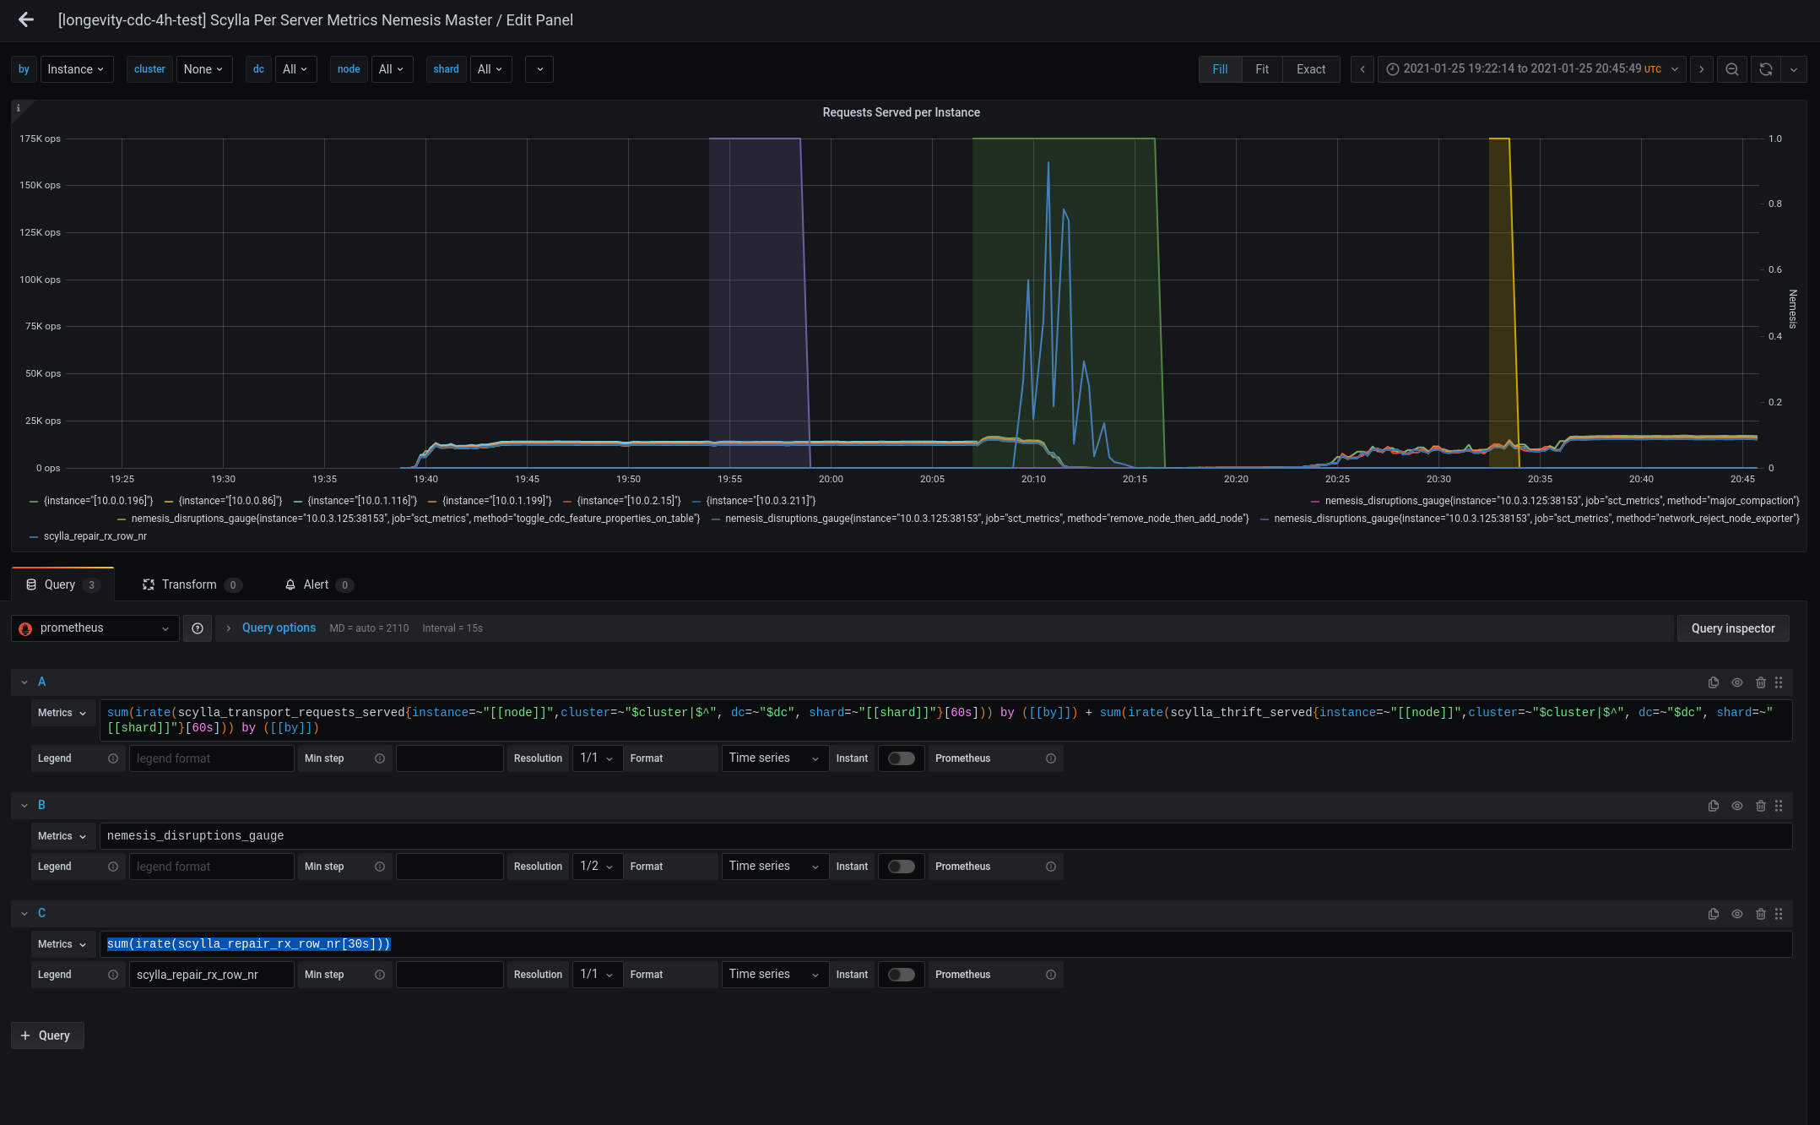Open Legend info tooltip for query A
The height and width of the screenshot is (1125, 1820).
113,758
